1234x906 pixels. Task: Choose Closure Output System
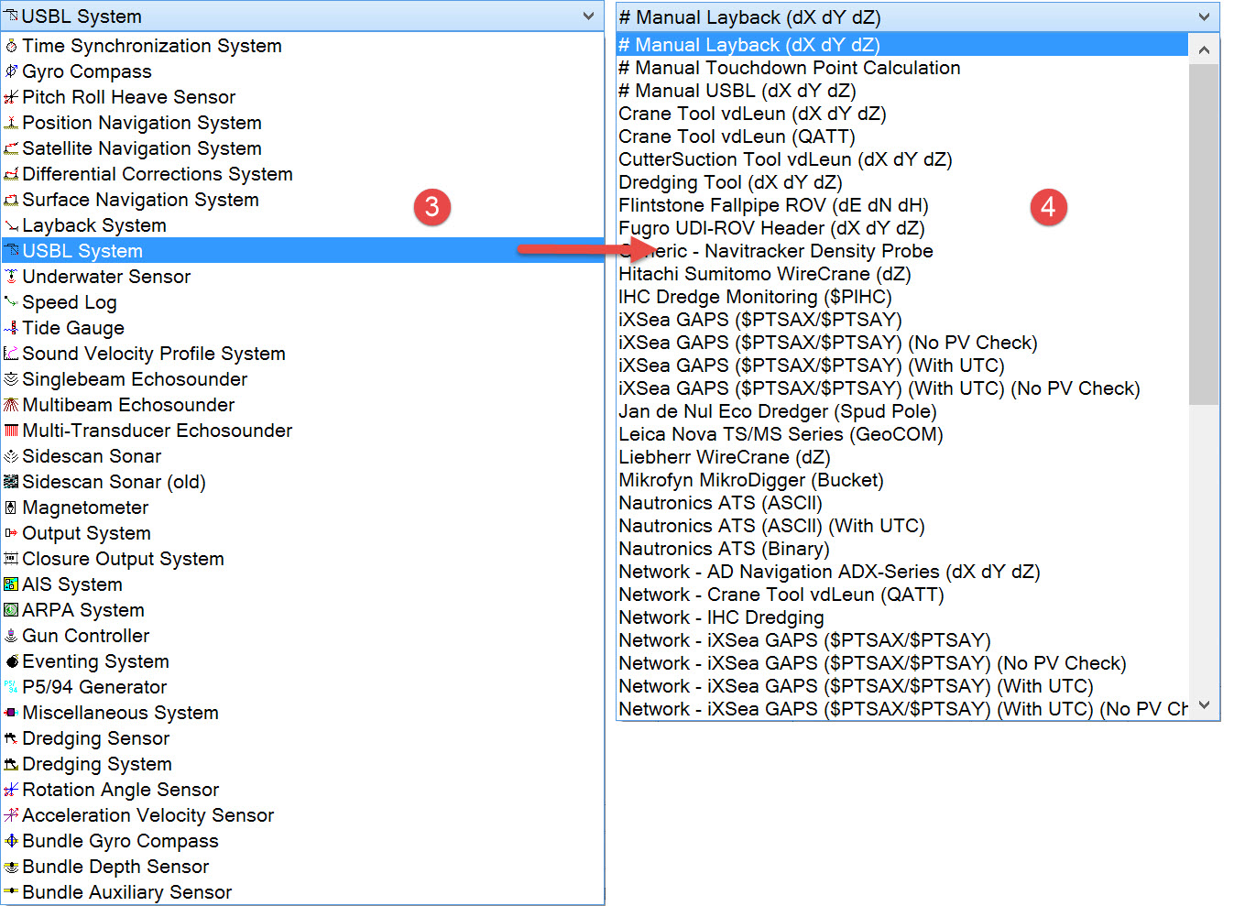[x=302, y=559]
